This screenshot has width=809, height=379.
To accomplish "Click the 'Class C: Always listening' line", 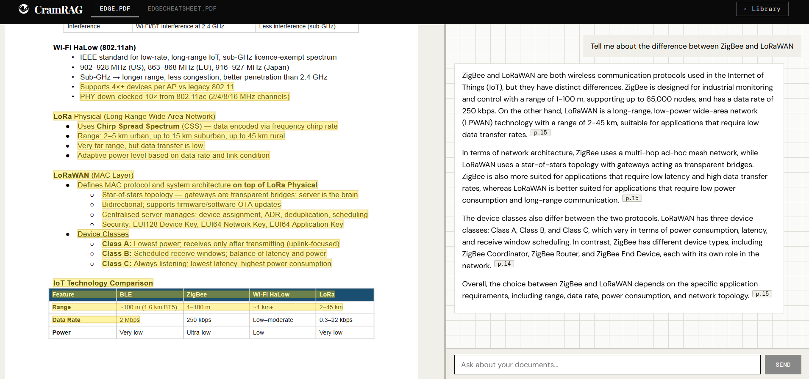I will (x=217, y=264).
